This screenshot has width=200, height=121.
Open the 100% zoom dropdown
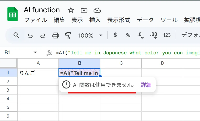click(90, 35)
